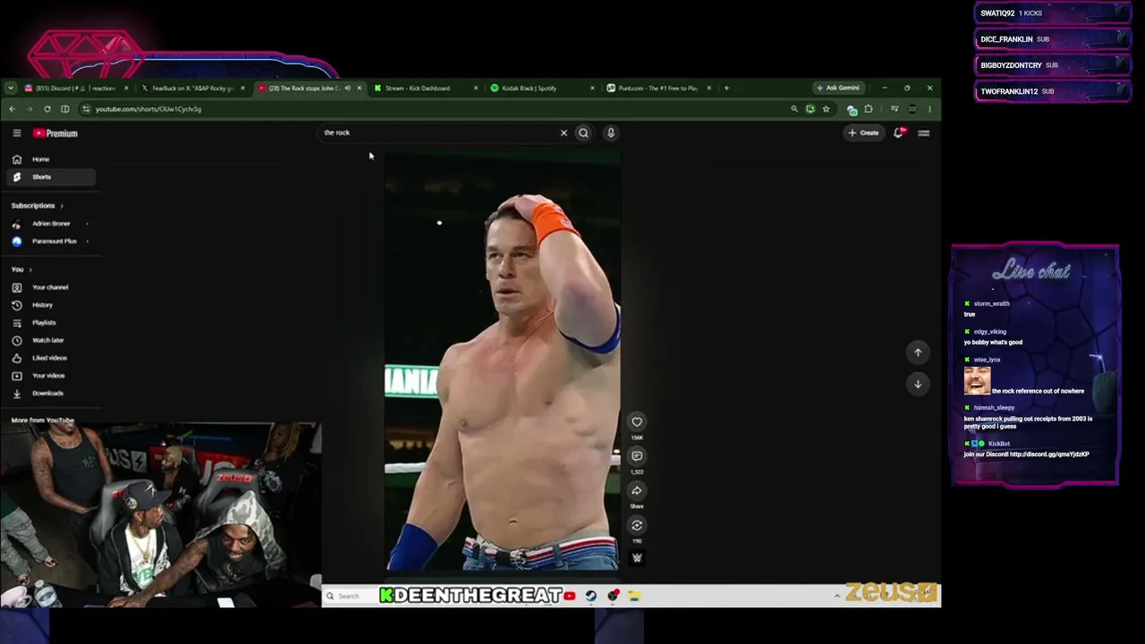1145x644 pixels.
Task: Share the Short video
Action: point(637,491)
